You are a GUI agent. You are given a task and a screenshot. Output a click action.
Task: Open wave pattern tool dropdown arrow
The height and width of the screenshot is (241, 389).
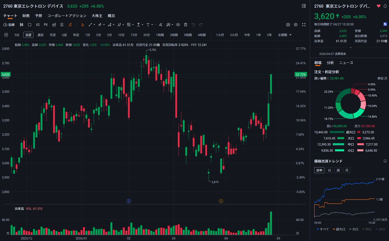123,25
